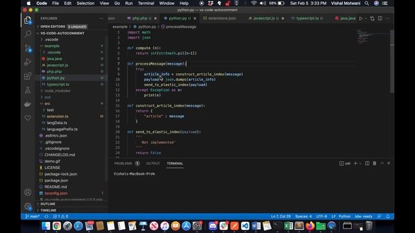Open the Manage gear icon

pyautogui.click(x=28, y=206)
